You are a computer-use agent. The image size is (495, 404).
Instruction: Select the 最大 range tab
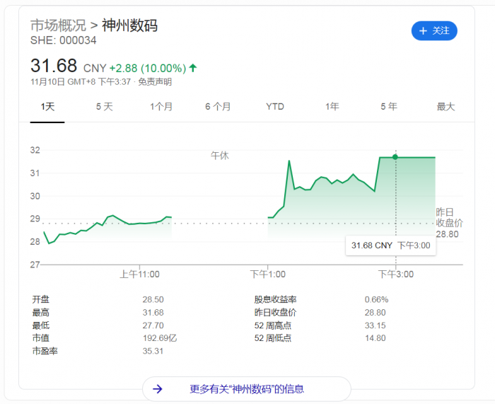pos(445,107)
